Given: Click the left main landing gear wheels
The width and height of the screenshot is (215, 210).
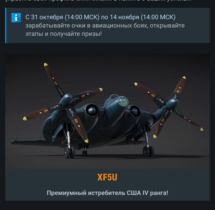Looking at the screenshot, I should [x=70, y=152].
